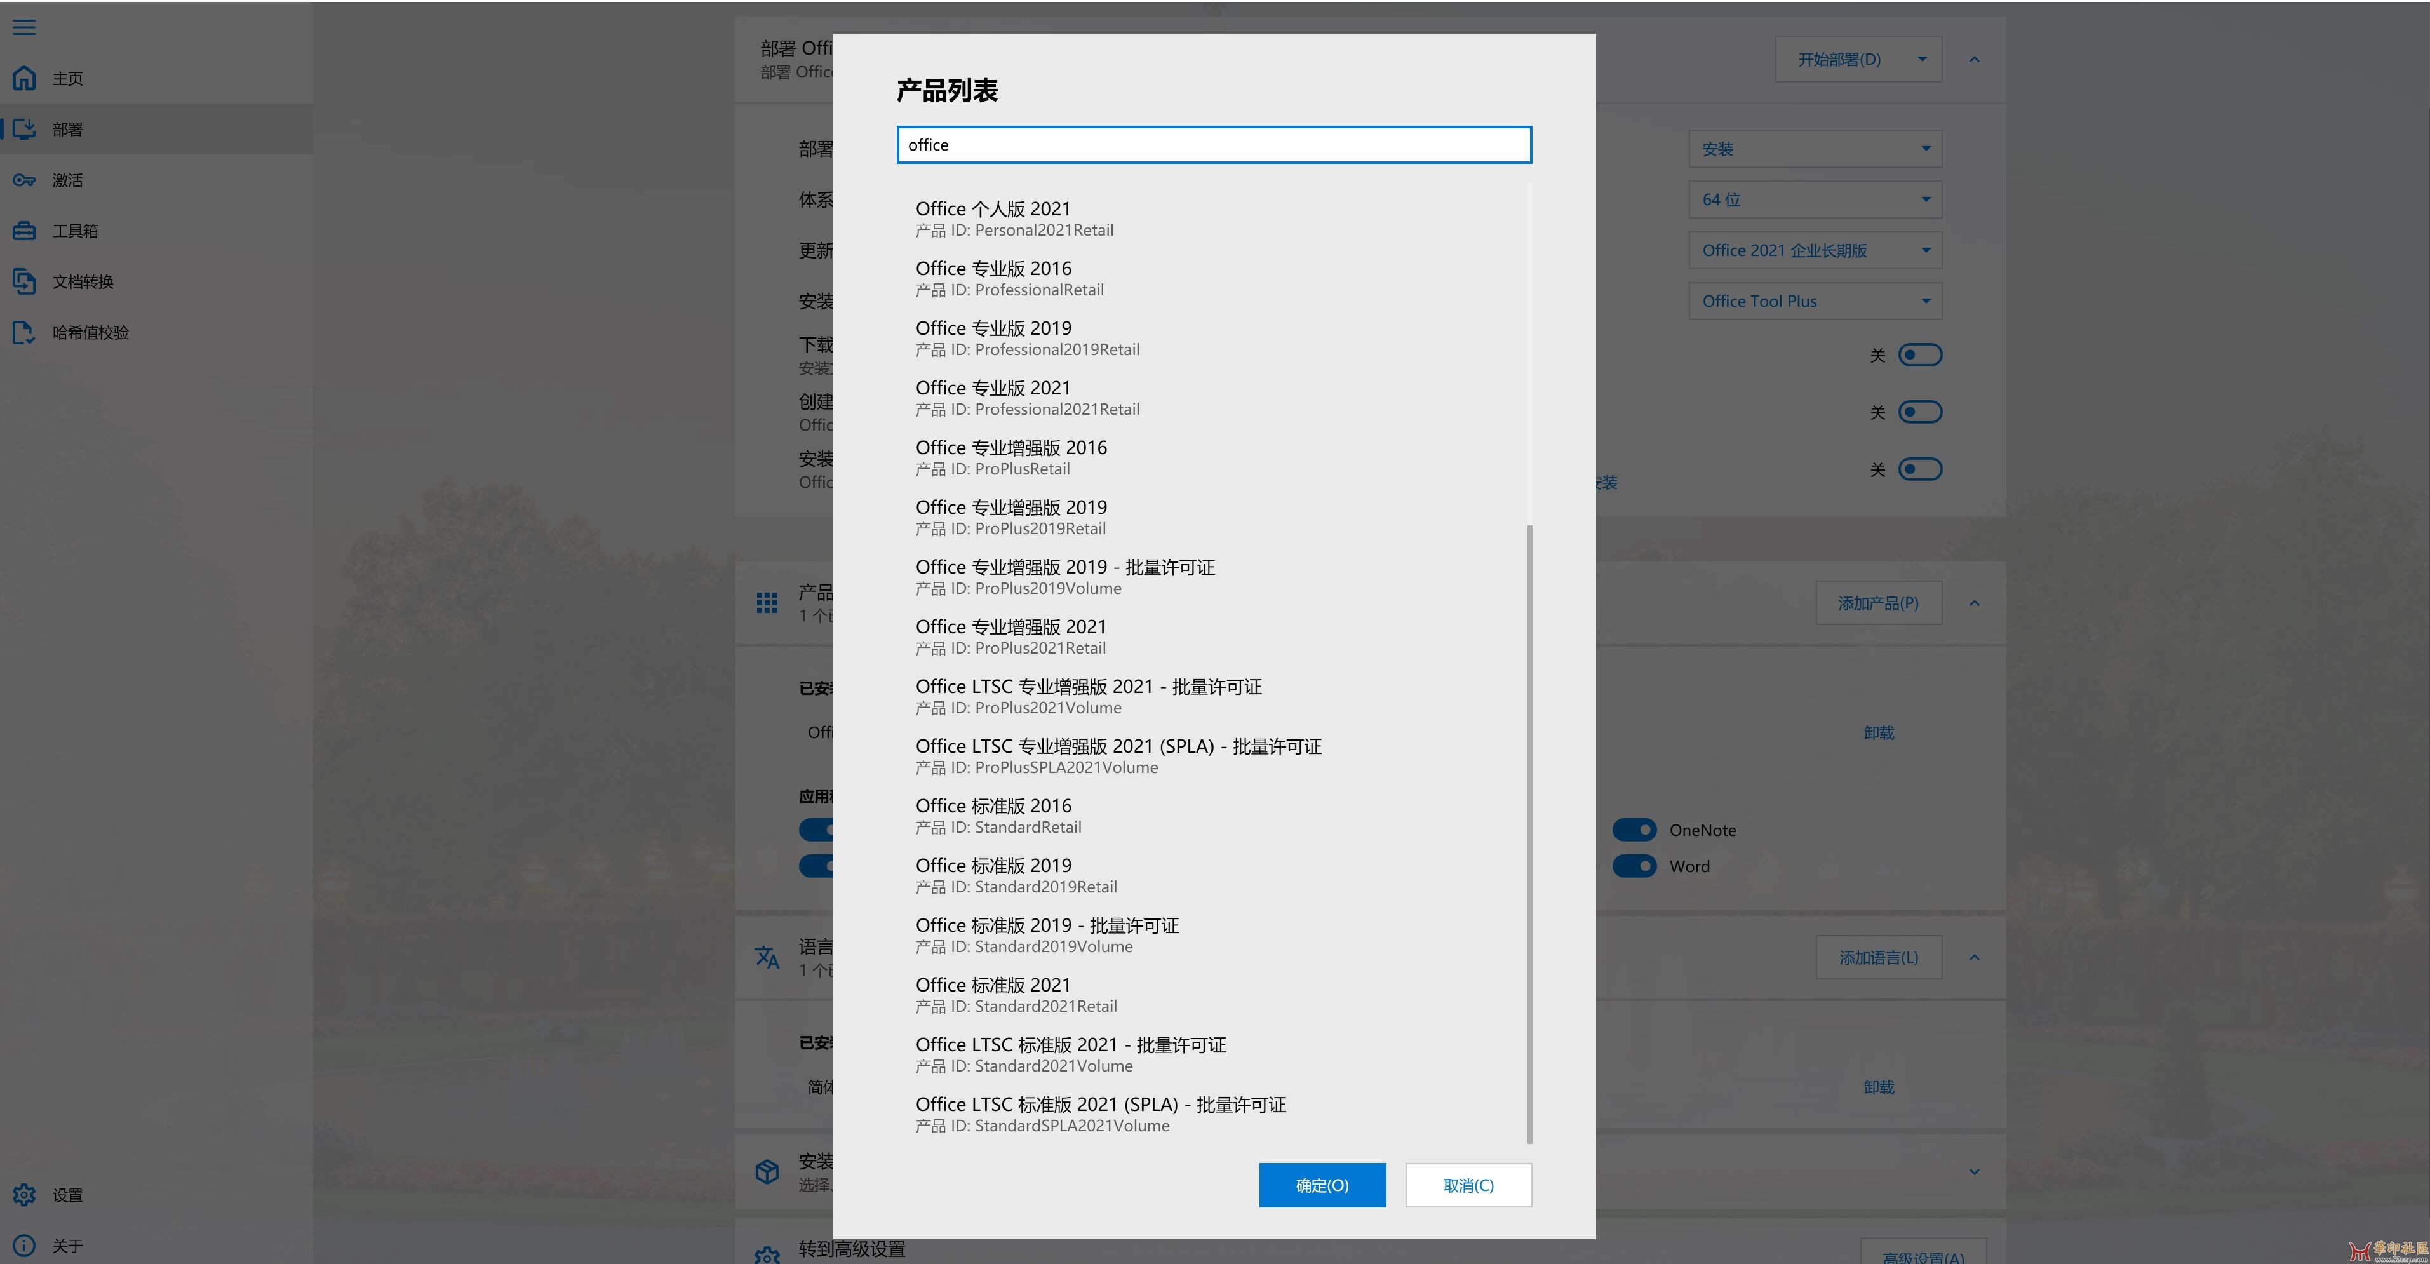Open the 开始部署 dropdown arrow

pyautogui.click(x=1921, y=60)
